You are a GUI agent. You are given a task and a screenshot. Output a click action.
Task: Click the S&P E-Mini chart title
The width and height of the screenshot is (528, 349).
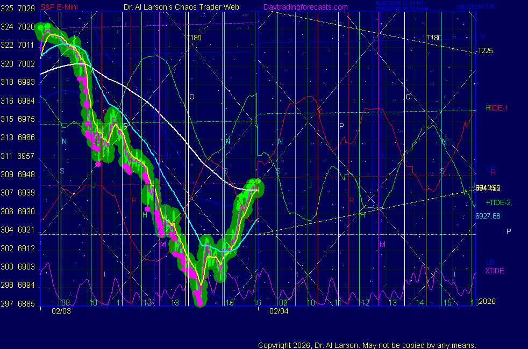coord(59,7)
